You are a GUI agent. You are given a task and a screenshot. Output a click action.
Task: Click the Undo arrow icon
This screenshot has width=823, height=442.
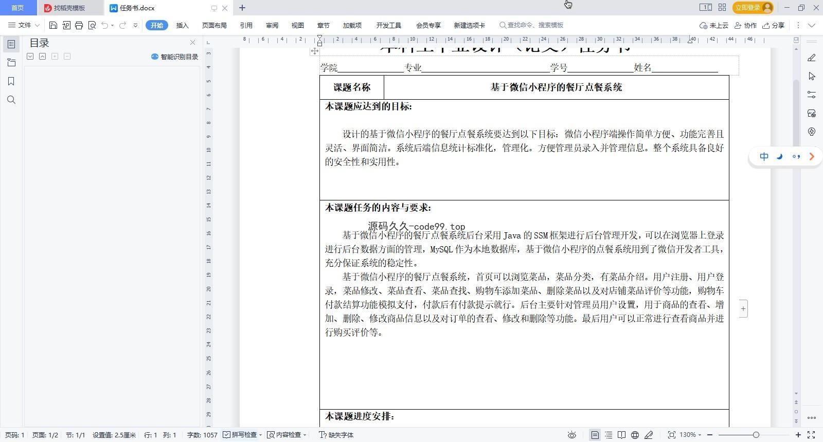click(x=105, y=25)
